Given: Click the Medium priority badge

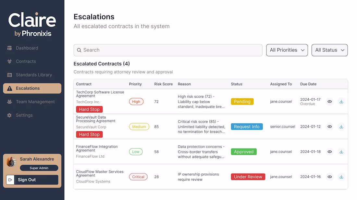Looking at the screenshot, I should click(139, 127).
